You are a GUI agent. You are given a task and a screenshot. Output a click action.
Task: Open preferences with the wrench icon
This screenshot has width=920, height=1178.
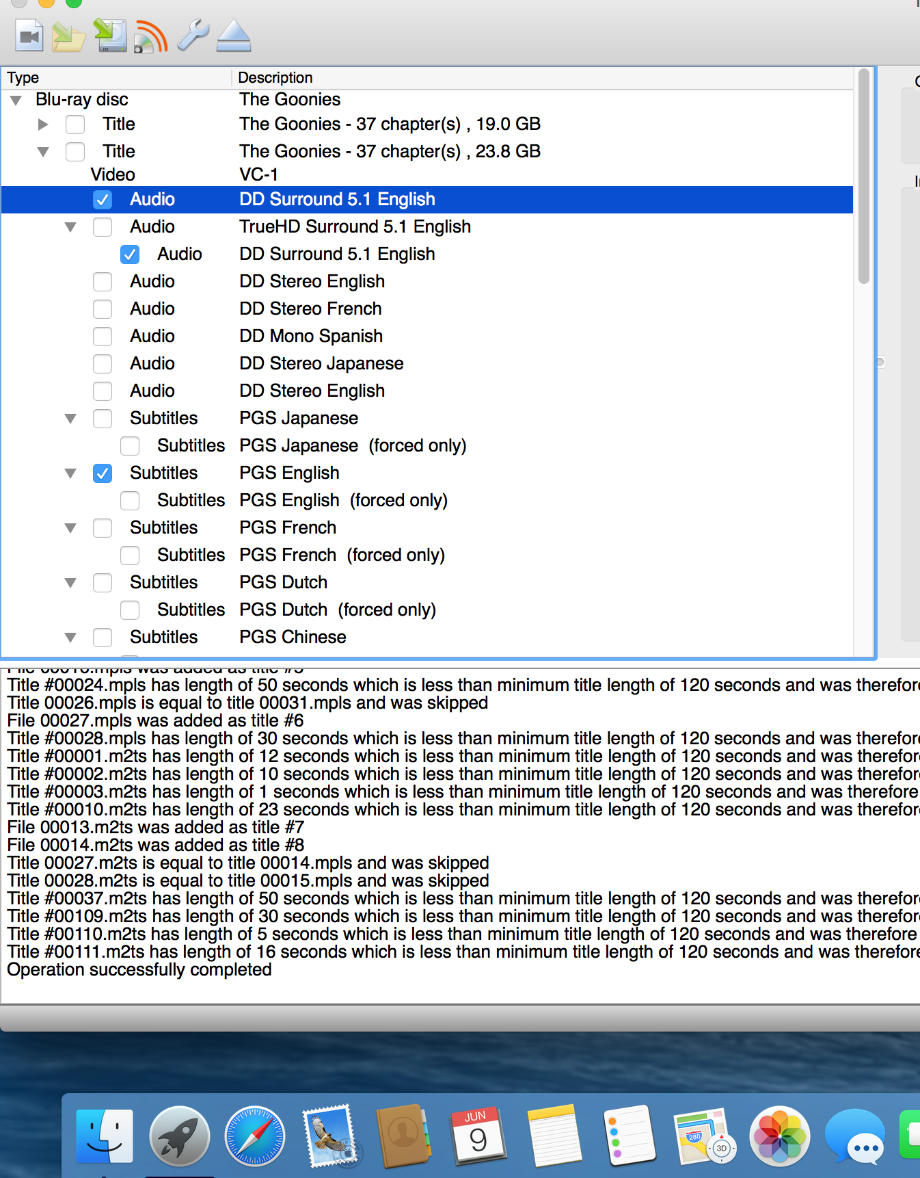(193, 36)
